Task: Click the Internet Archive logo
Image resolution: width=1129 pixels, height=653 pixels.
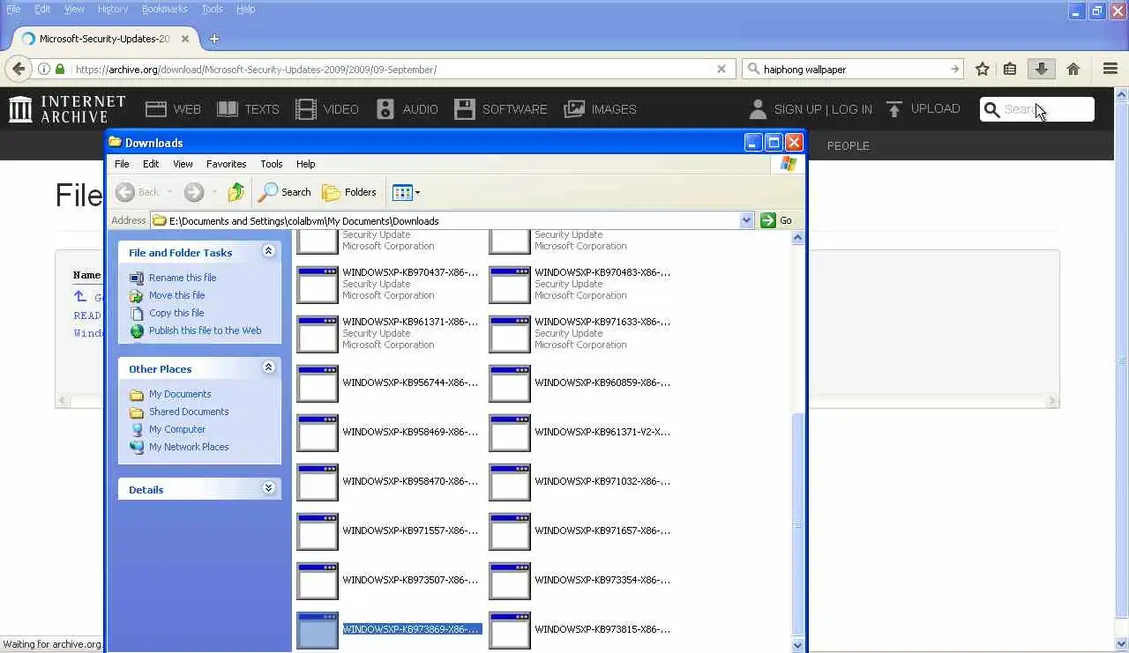Action: [67, 108]
